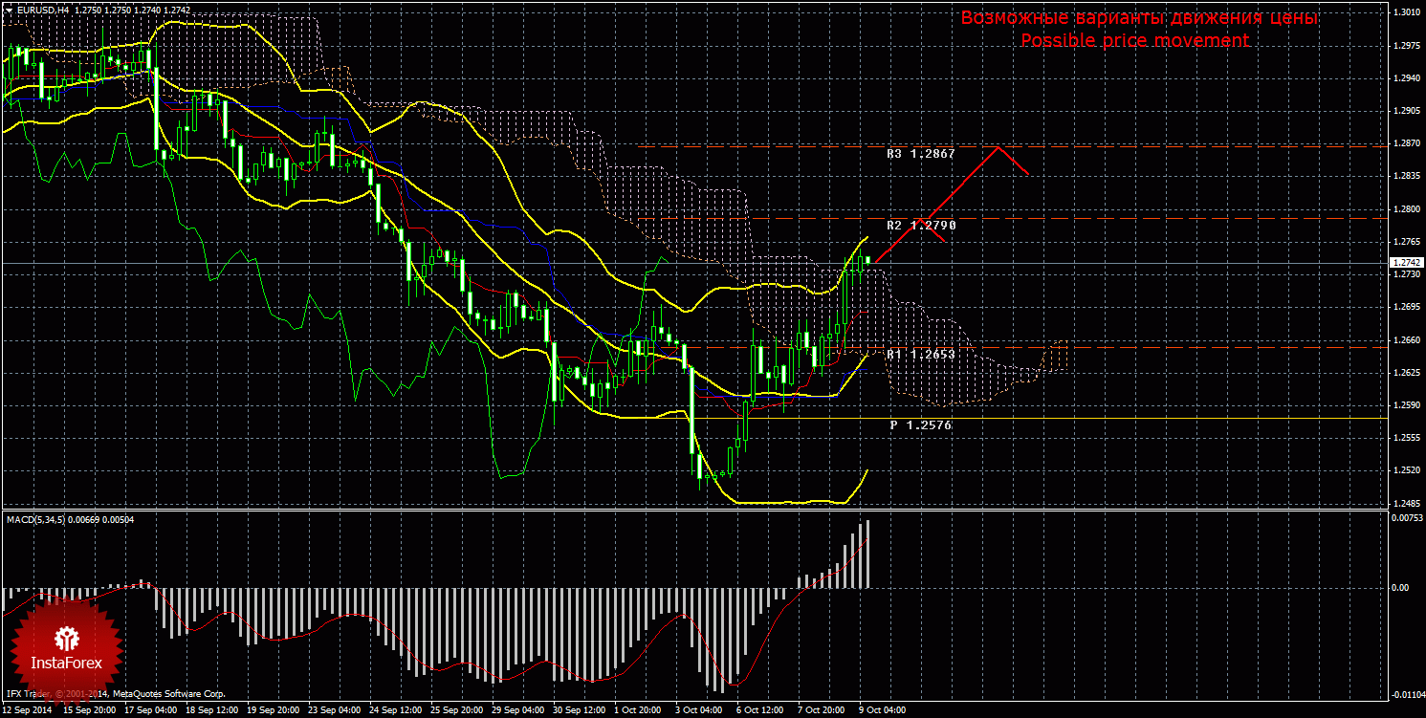Click the 1.2870 price scale value
Screen dimensions: 1426x718
(x=1406, y=143)
